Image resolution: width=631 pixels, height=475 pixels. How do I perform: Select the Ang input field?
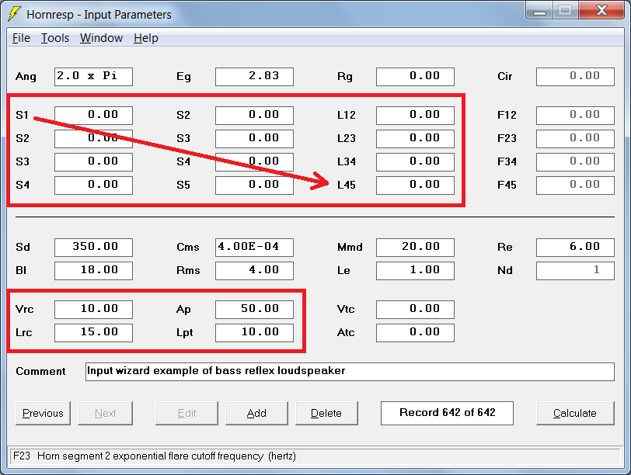coord(93,77)
